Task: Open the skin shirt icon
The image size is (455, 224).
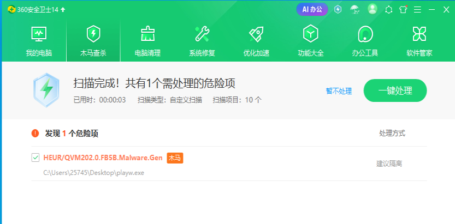Action: tap(403, 10)
